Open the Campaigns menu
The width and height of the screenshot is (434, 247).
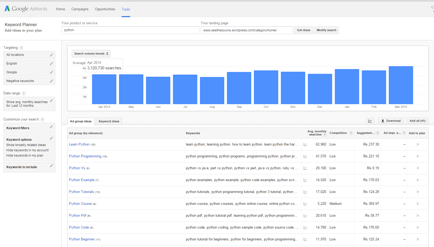pyautogui.click(x=80, y=9)
